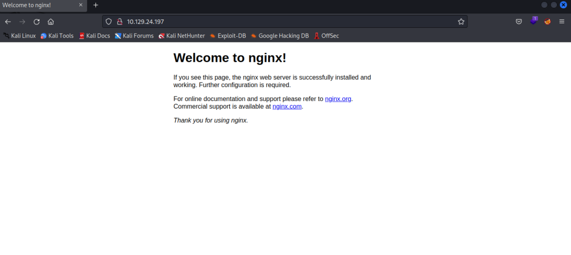Click the insecure connection padlock icon

(x=119, y=22)
